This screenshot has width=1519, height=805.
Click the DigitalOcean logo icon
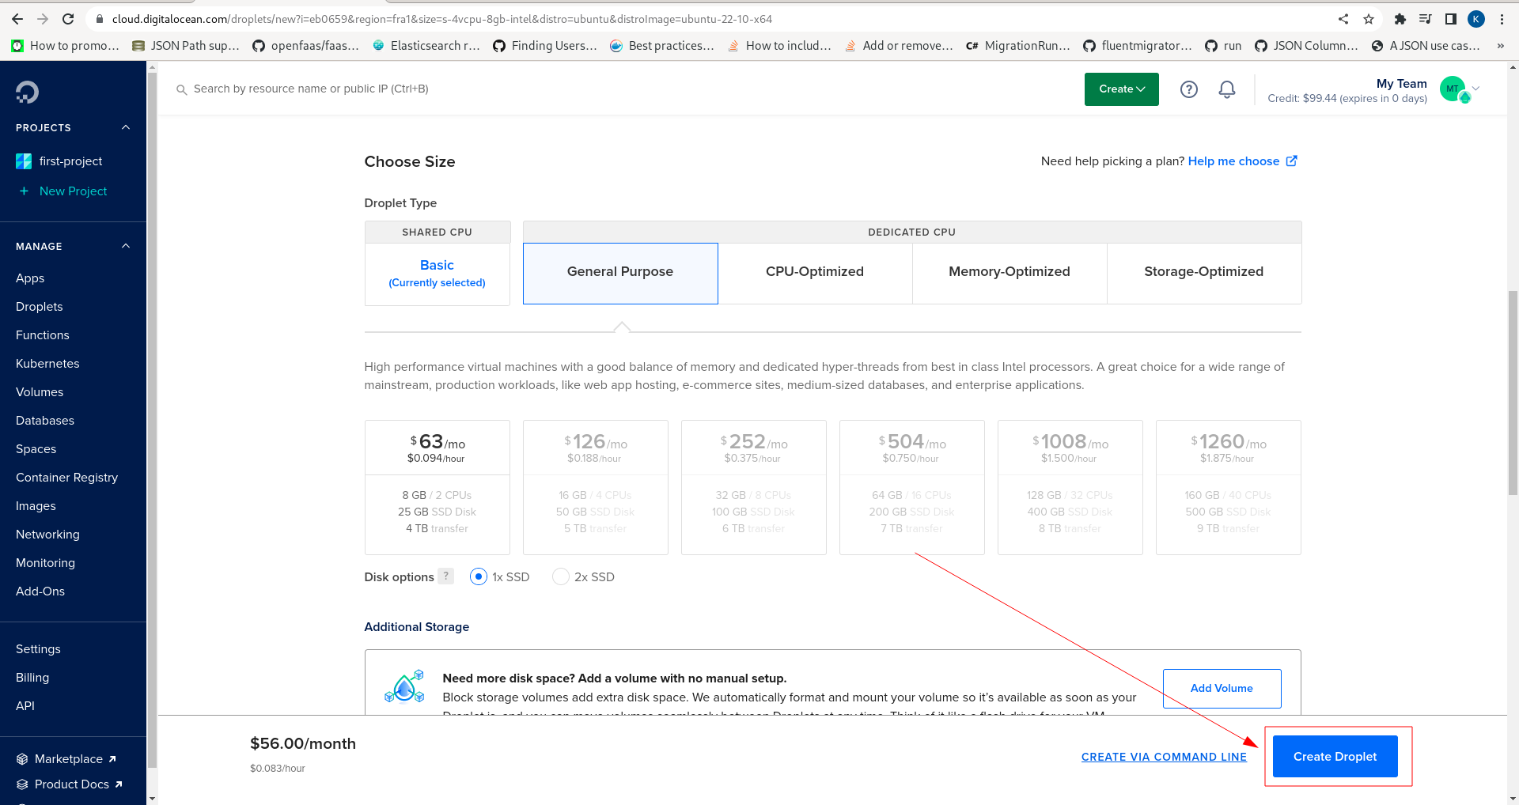pyautogui.click(x=27, y=93)
